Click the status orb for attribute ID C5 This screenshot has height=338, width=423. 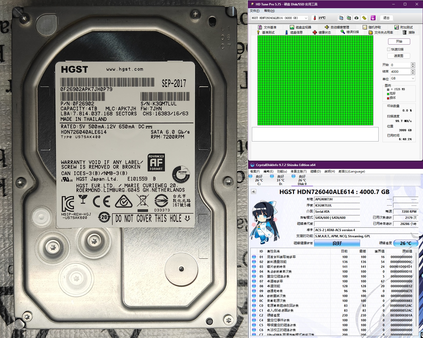tap(254, 325)
